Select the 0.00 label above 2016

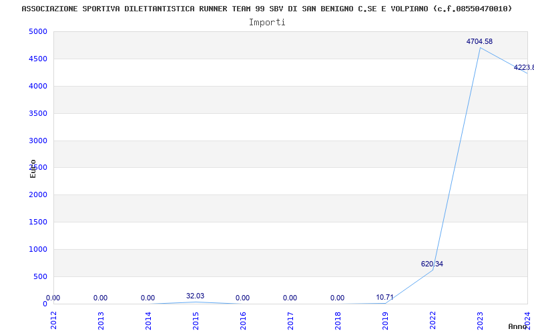[x=242, y=298]
